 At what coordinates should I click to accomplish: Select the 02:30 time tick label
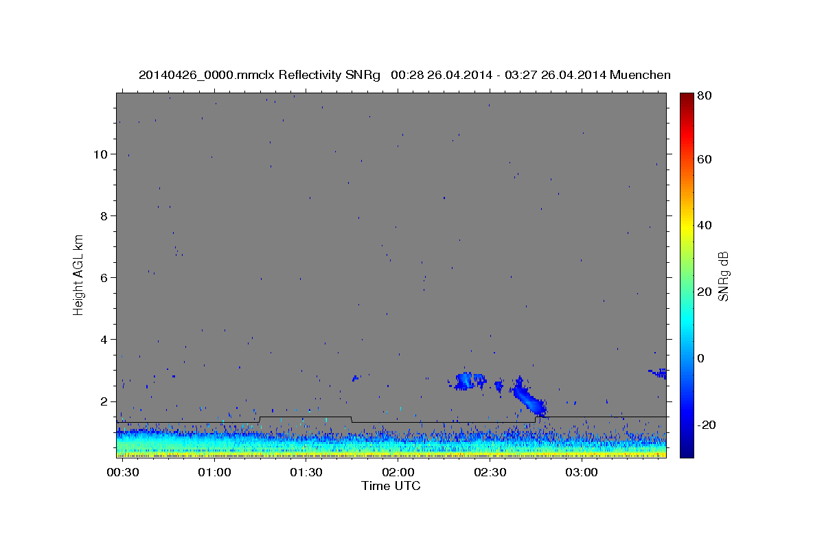489,473
